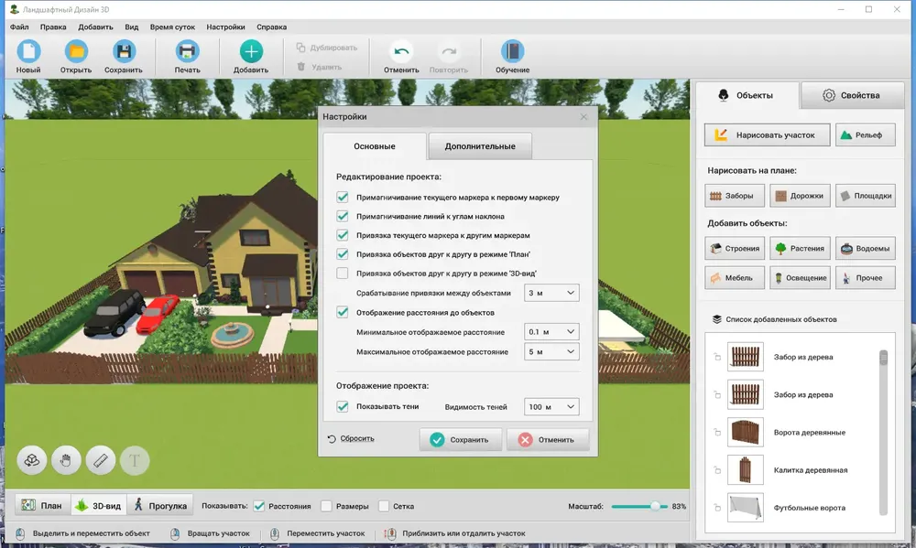The height and width of the screenshot is (548, 916).
Task: Open the Время суток menu
Action: coord(172,27)
